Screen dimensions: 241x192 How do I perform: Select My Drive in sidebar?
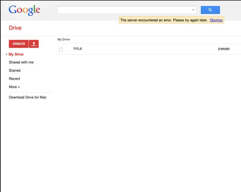click(x=16, y=54)
